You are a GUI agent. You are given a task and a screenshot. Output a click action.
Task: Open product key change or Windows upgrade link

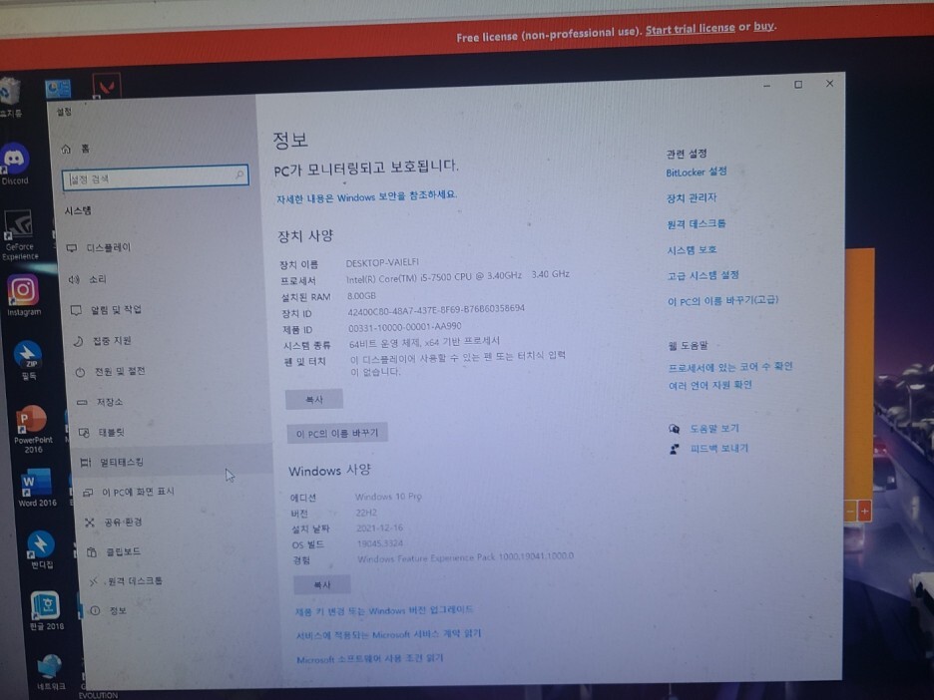(x=384, y=610)
